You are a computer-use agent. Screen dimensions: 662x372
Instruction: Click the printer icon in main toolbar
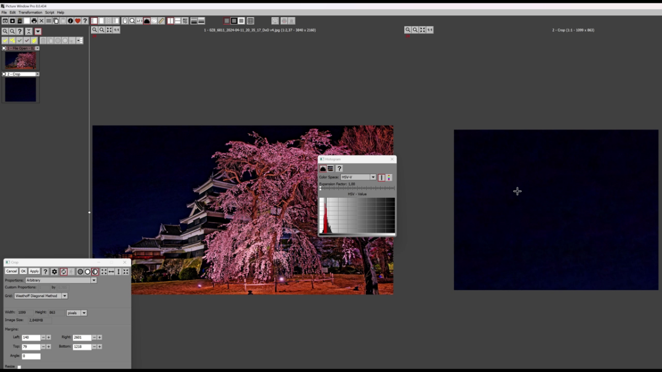tap(34, 21)
